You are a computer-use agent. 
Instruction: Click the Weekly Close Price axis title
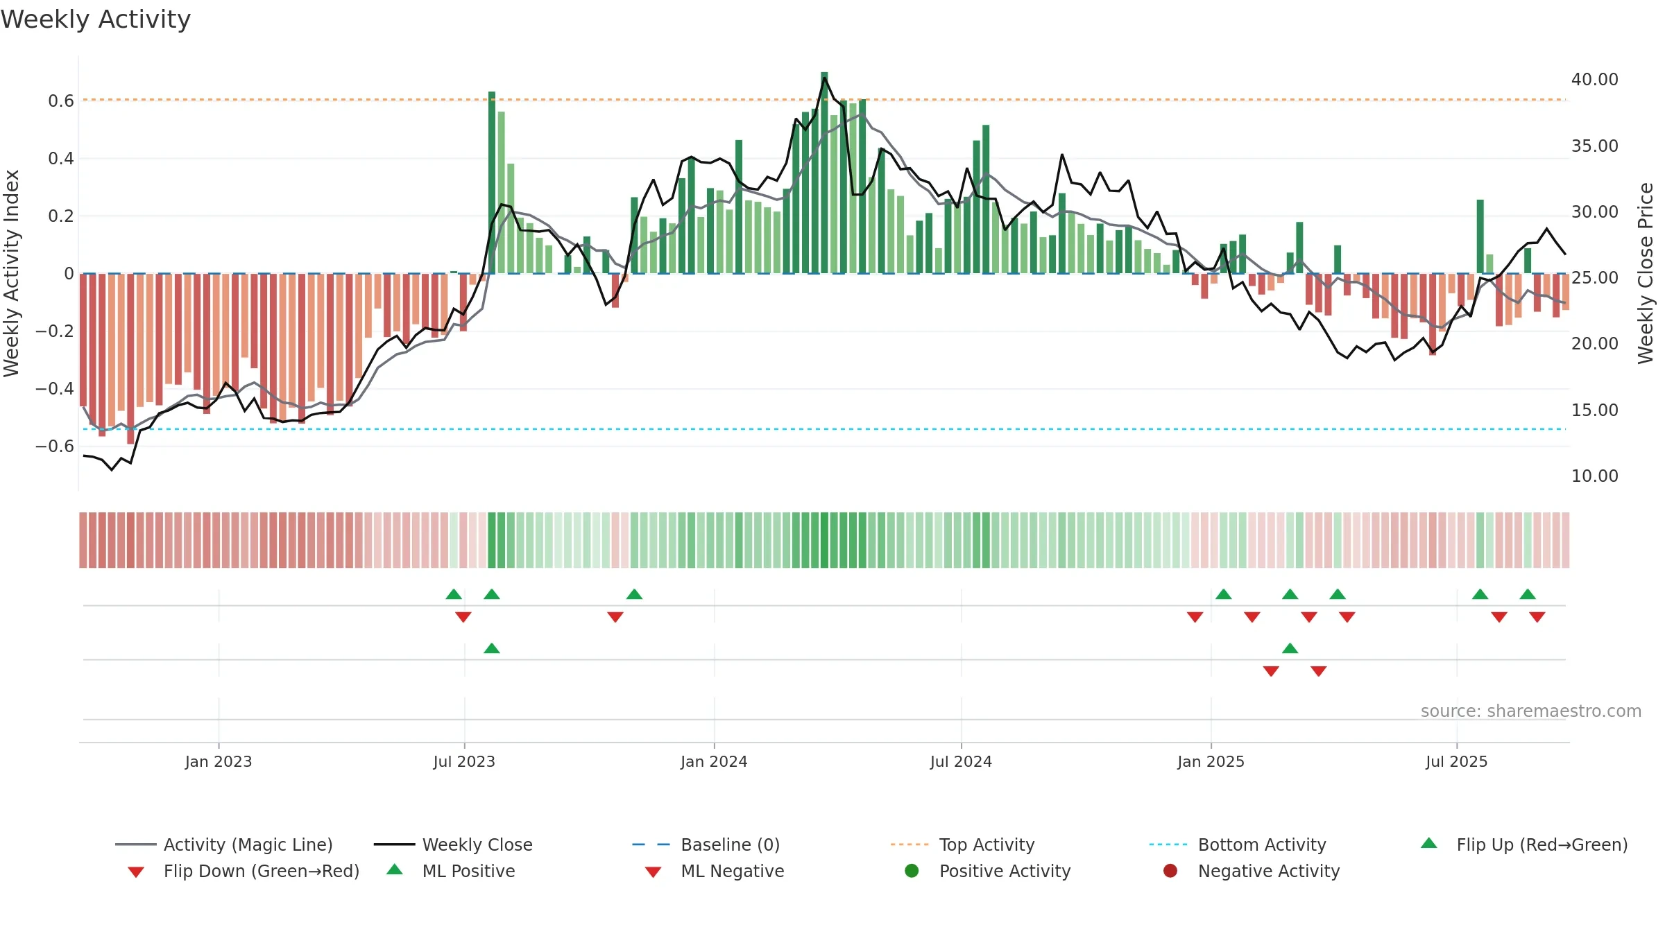click(x=1646, y=273)
